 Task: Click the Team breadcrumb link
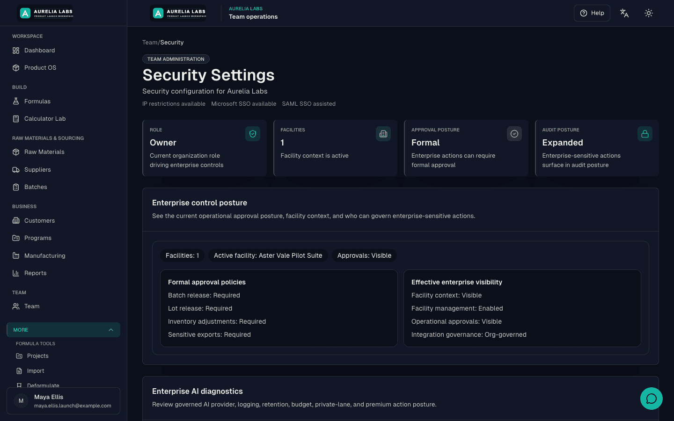(150, 43)
